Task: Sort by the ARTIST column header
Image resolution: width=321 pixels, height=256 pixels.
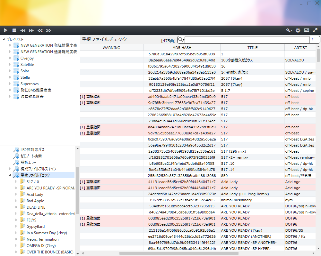Action: click(300, 48)
